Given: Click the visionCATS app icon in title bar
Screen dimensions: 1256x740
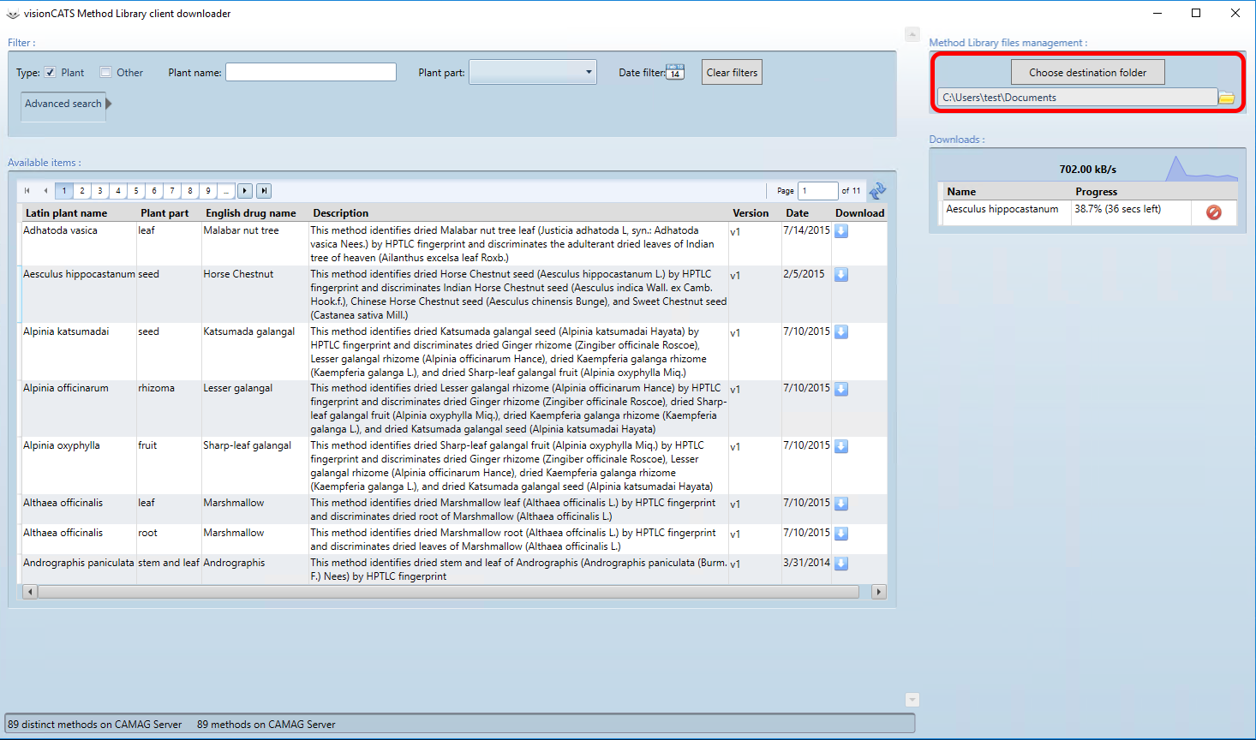Looking at the screenshot, I should tap(12, 14).
